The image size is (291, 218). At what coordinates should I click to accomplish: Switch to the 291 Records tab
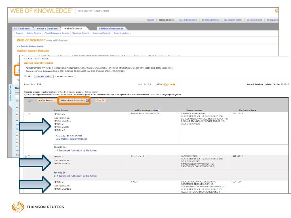43,76
